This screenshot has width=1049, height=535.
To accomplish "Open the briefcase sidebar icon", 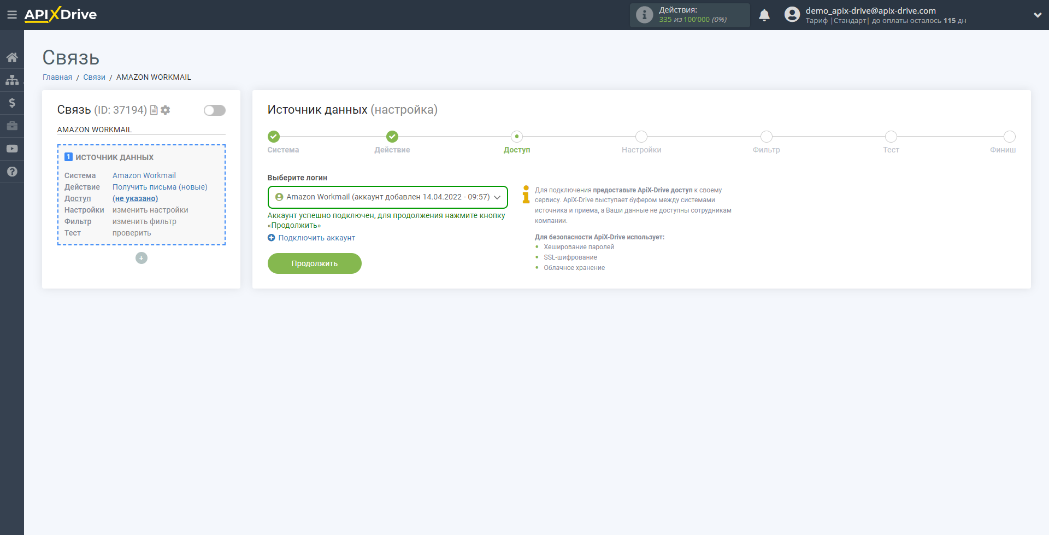I will (x=12, y=126).
